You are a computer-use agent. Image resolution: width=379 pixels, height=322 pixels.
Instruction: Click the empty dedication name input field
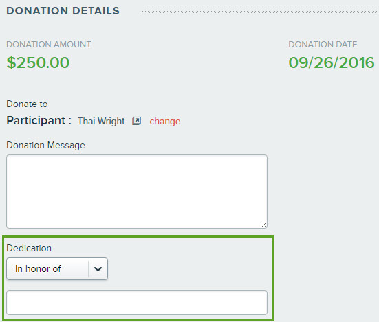coord(137,303)
